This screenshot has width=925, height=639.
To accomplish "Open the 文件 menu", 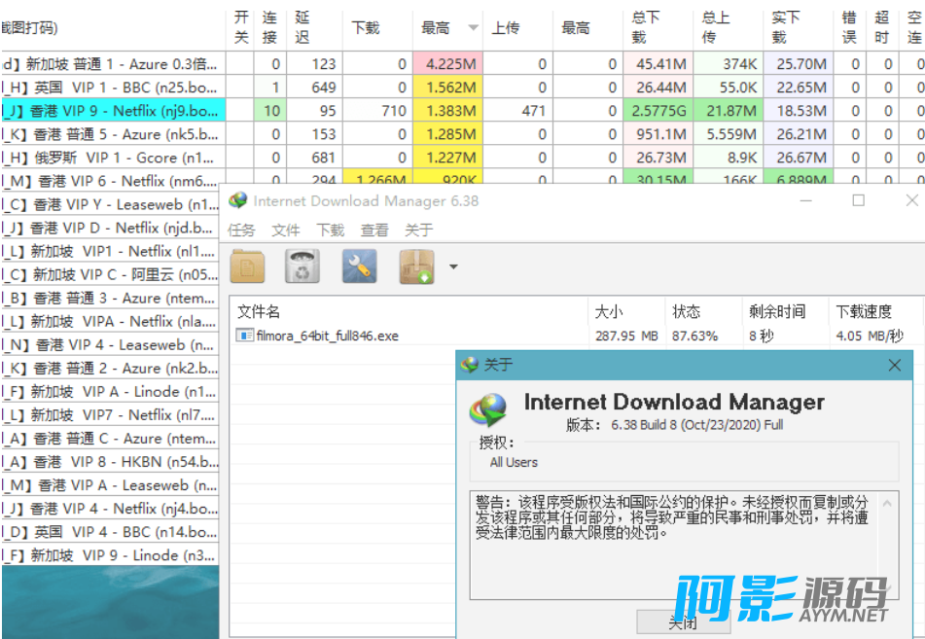I will click(x=286, y=231).
